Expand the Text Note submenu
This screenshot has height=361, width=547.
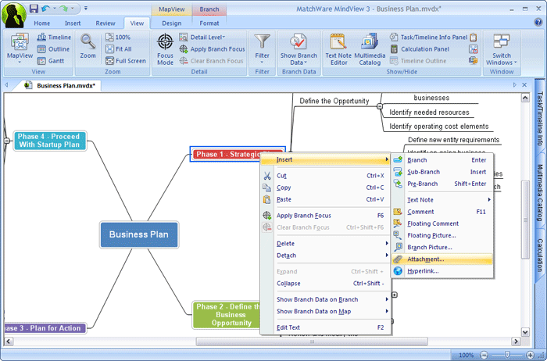[x=442, y=200]
